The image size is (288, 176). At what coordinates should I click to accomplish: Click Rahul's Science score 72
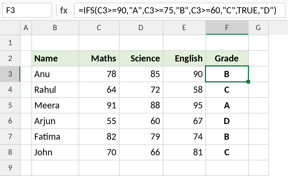141,90
